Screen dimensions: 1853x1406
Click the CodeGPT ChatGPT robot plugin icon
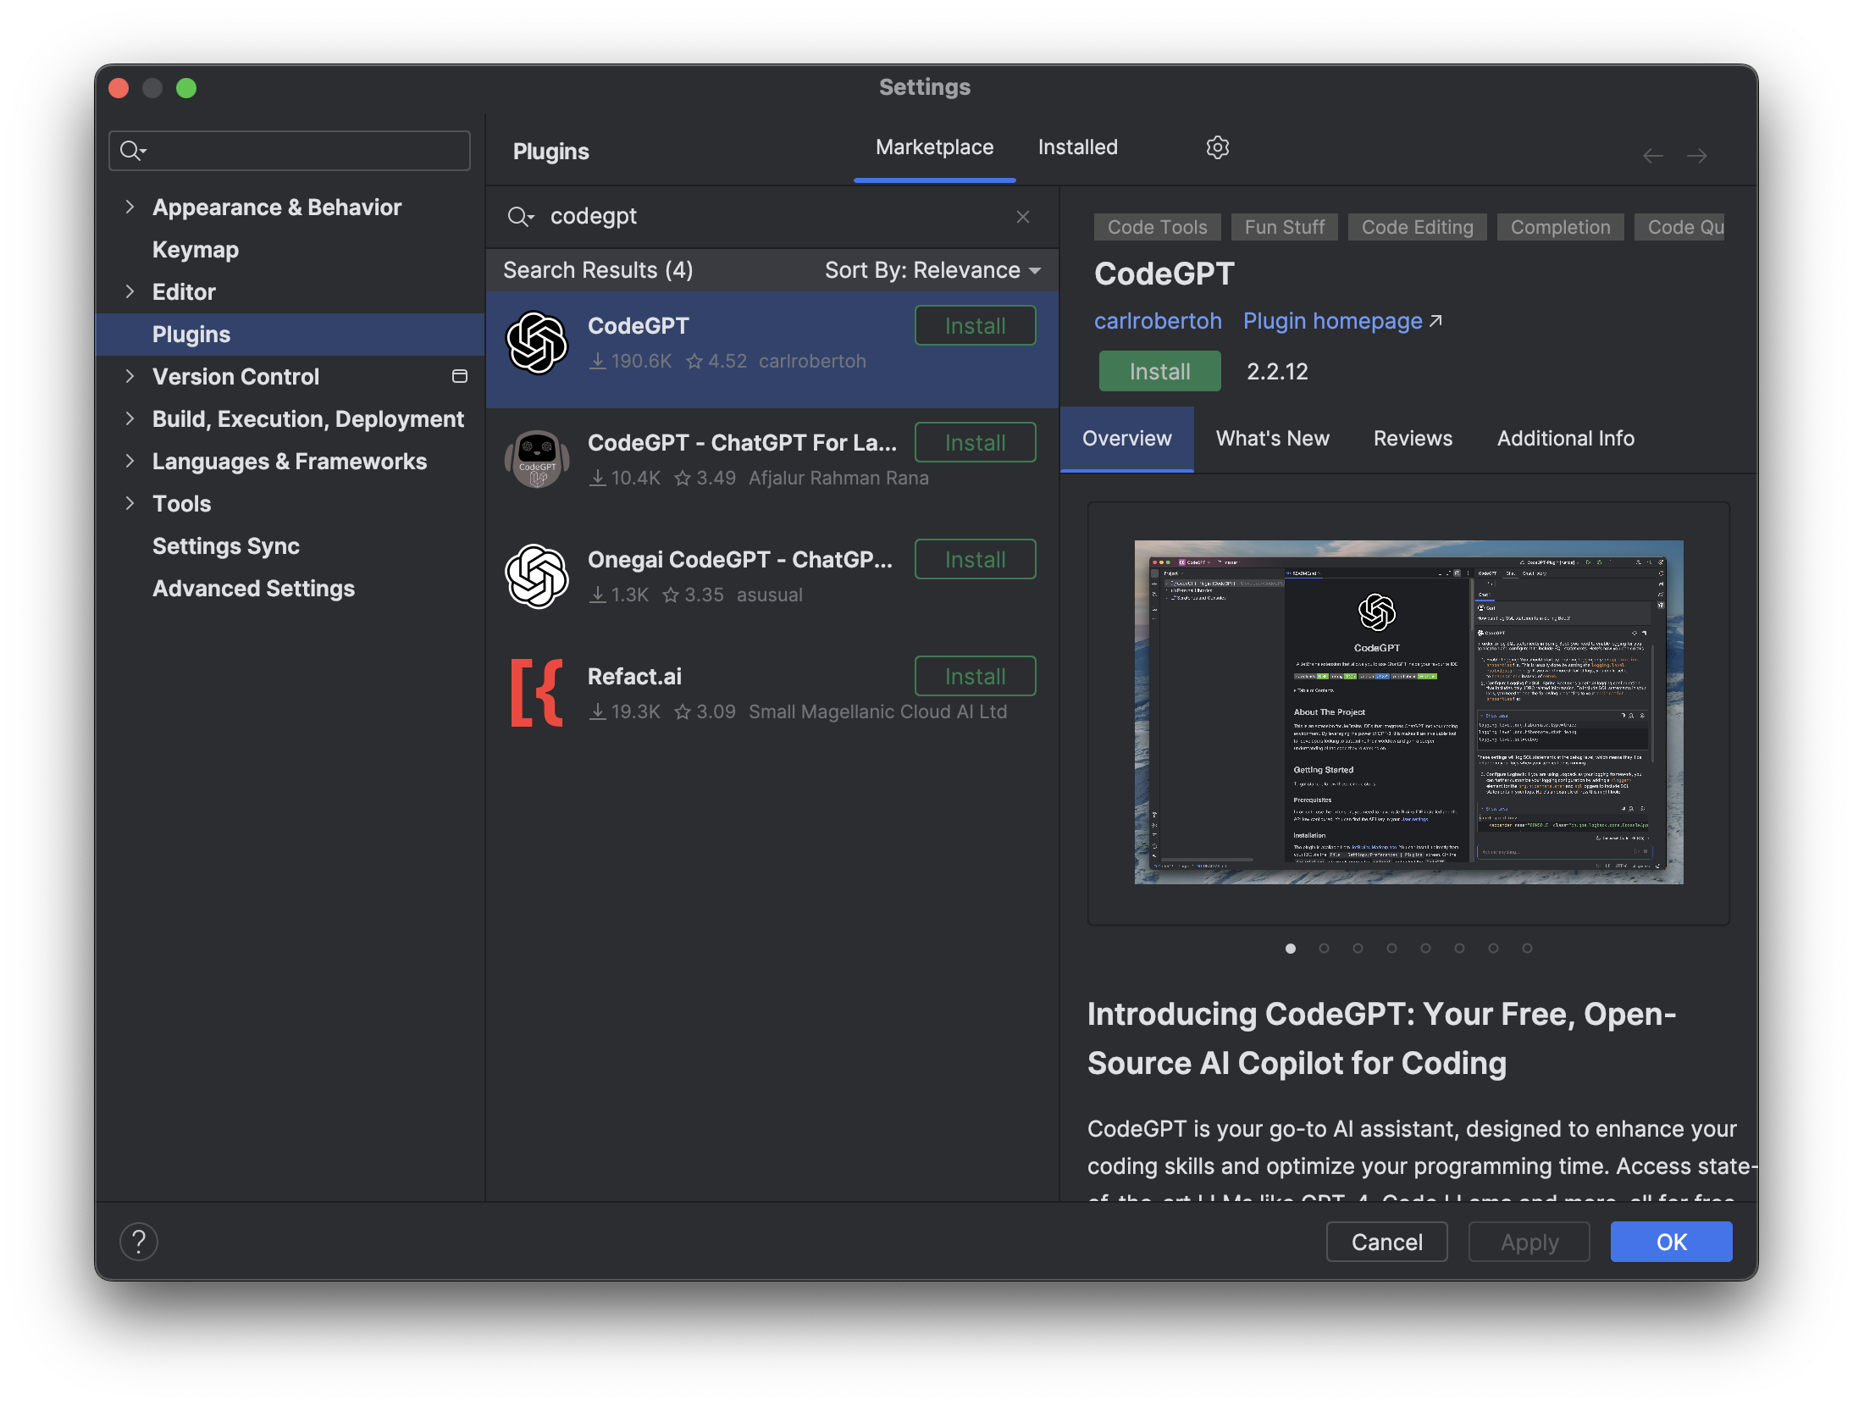(537, 459)
